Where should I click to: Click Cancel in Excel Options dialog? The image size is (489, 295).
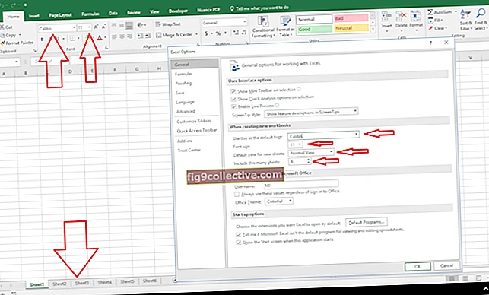click(446, 265)
